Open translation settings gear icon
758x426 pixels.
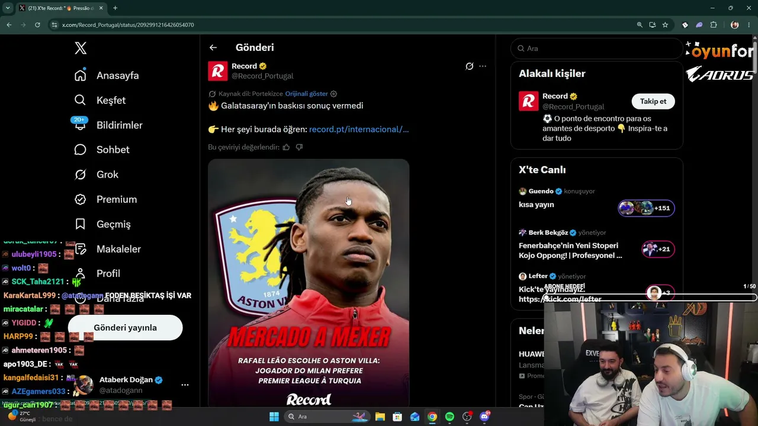click(x=333, y=93)
